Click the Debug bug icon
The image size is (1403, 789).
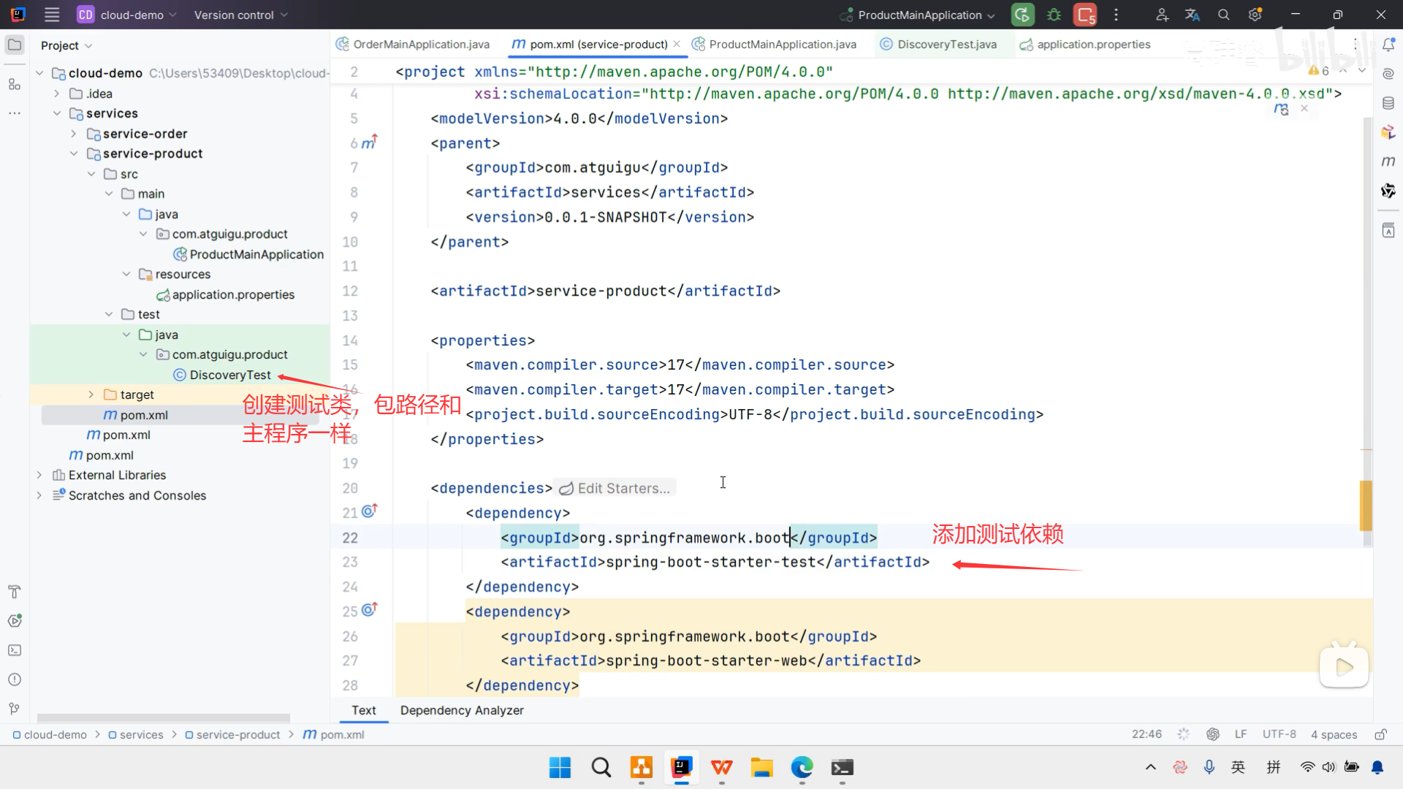coord(1054,15)
